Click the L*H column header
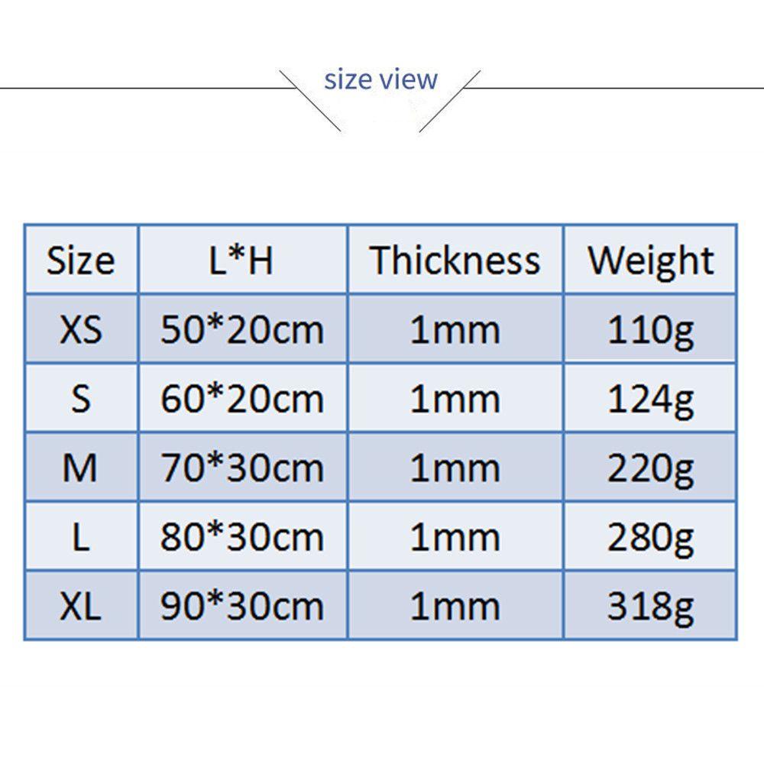 click(x=241, y=261)
